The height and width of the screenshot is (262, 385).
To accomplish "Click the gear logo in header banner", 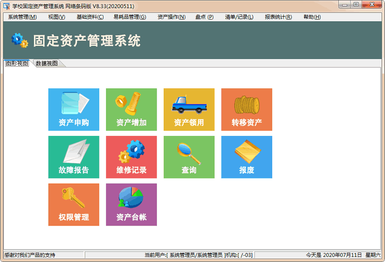I will (20, 40).
